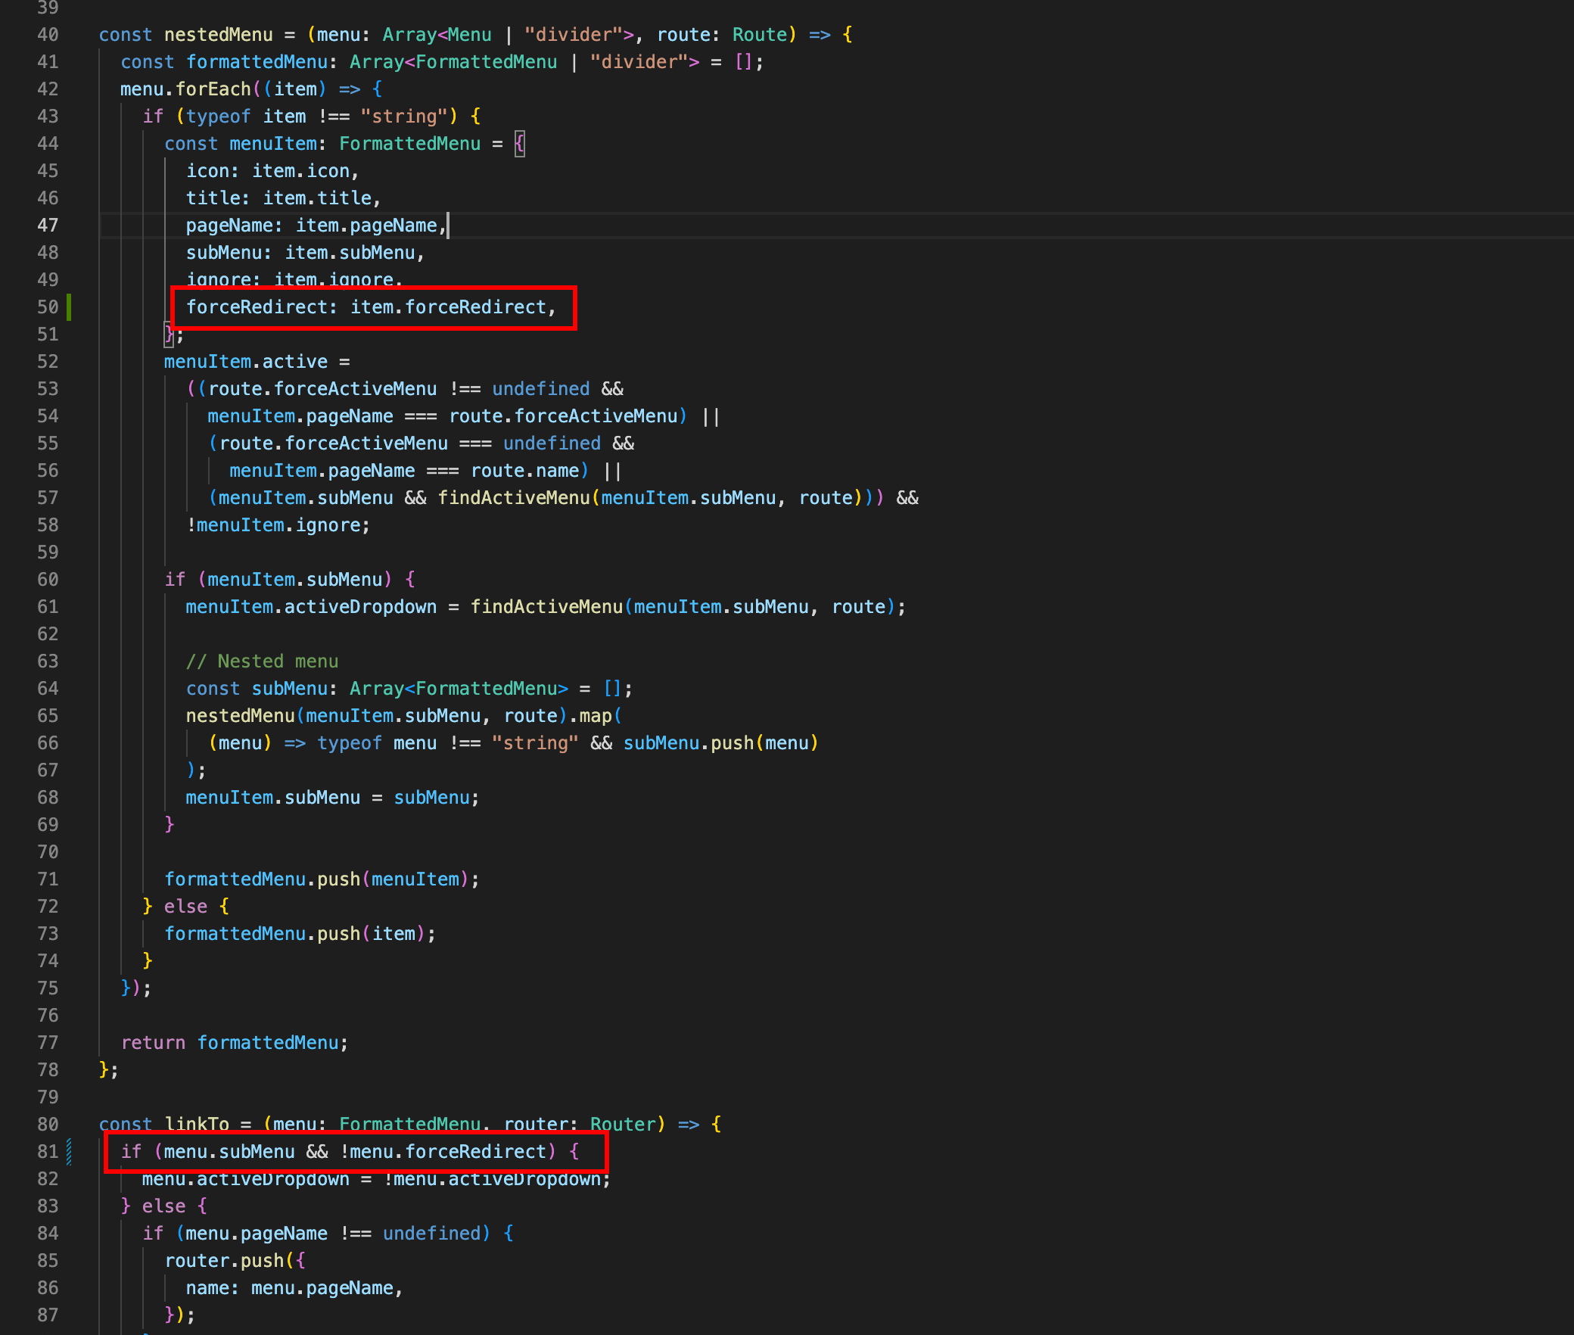This screenshot has height=1335, width=1574.
Task: Click line number 47 in the gutter
Action: [x=48, y=226]
